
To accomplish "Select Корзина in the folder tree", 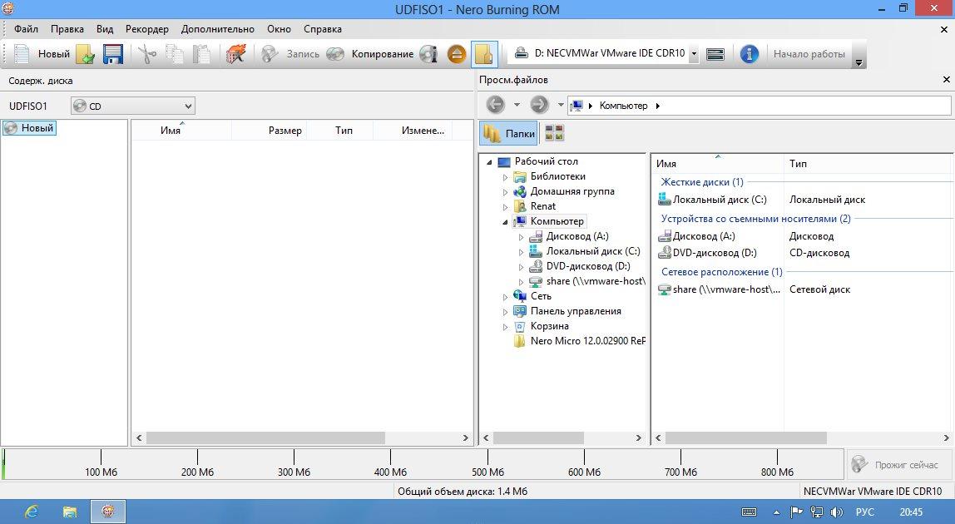I will point(549,326).
